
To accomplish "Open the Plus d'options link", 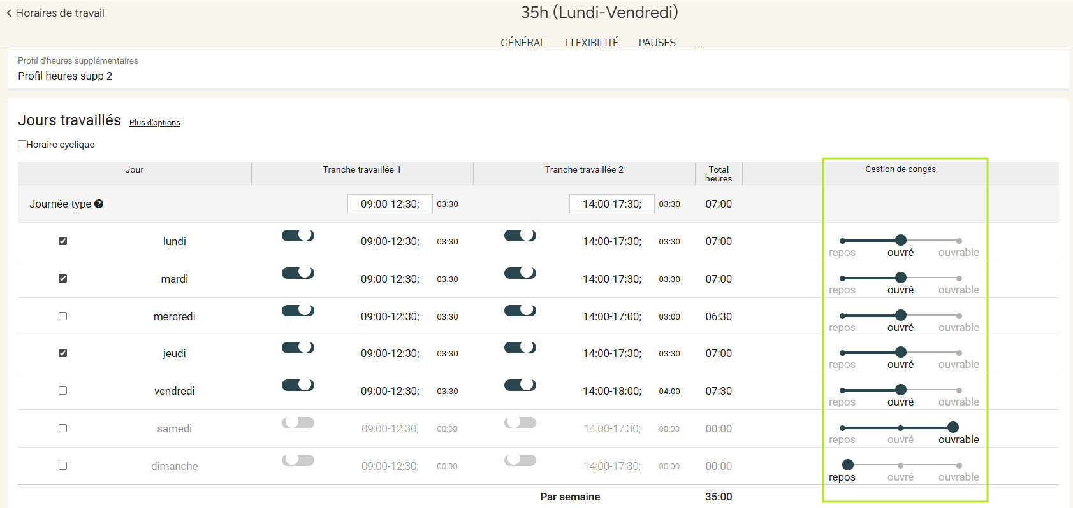I will 154,123.
